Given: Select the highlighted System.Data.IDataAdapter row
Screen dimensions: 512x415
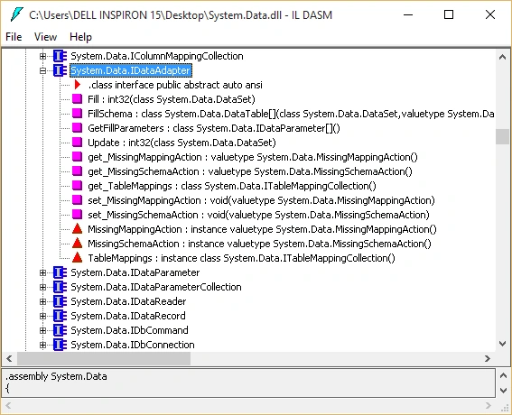Looking at the screenshot, I should tap(131, 70).
